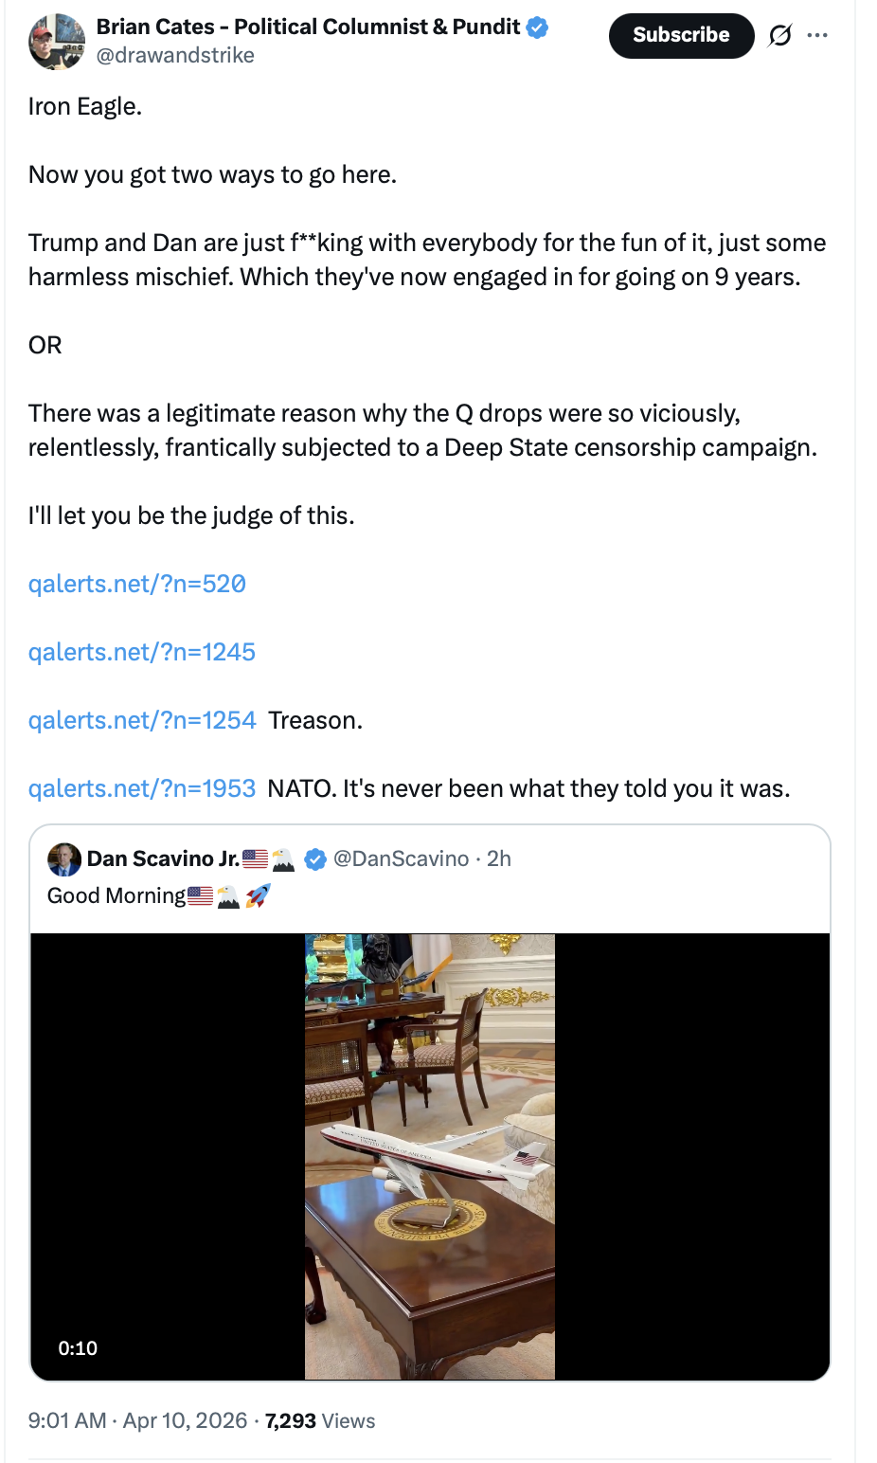
Task: Click the 7,293 Views count
Action: [320, 1420]
